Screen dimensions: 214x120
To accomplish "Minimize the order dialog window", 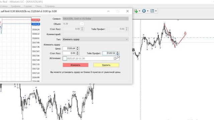I will [x=108, y=11].
